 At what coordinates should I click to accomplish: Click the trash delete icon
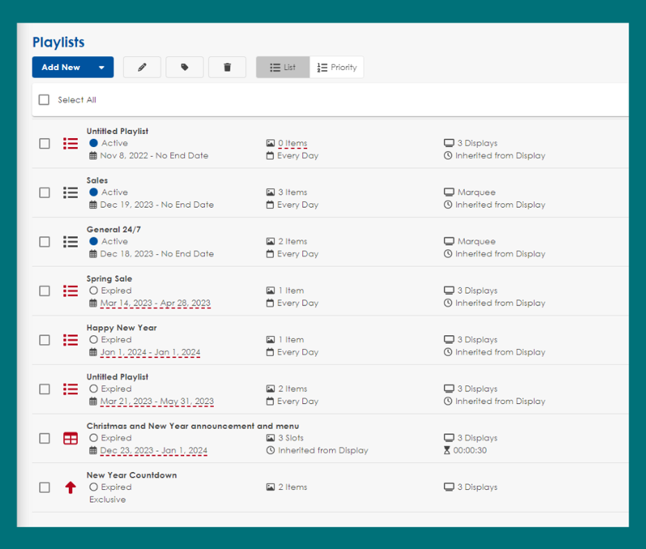tap(227, 67)
